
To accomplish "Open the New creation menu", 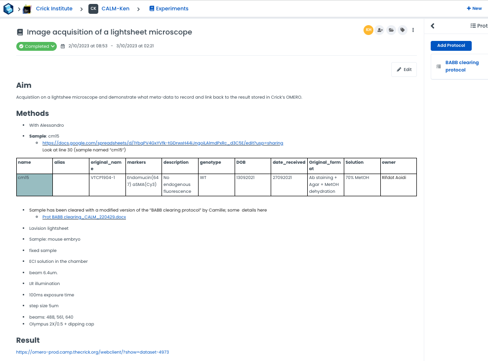I will coord(474,8).
